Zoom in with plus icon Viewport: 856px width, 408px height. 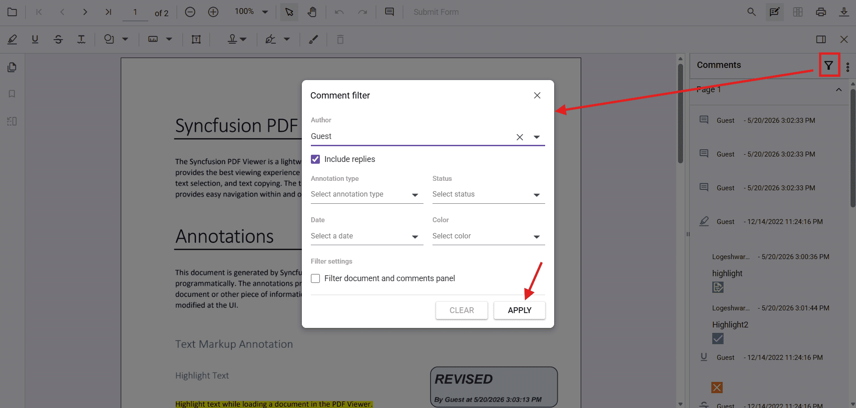coord(213,12)
